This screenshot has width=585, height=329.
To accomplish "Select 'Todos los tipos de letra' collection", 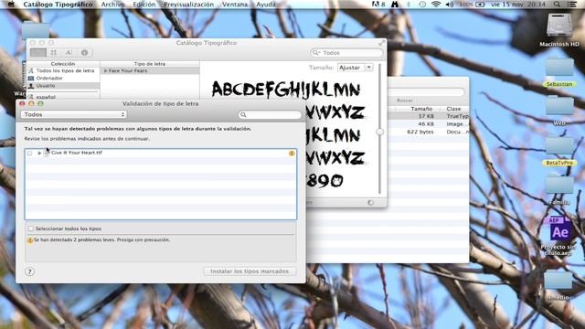I will click(62, 70).
